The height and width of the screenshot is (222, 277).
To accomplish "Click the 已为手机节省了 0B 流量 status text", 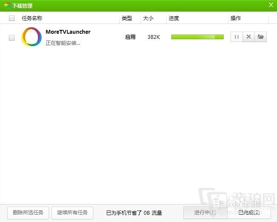I will click(x=134, y=213).
